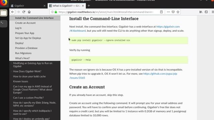Bookmark this page with the star
Image resolution: width=214 pixels, height=120 pixels.
[178, 12]
